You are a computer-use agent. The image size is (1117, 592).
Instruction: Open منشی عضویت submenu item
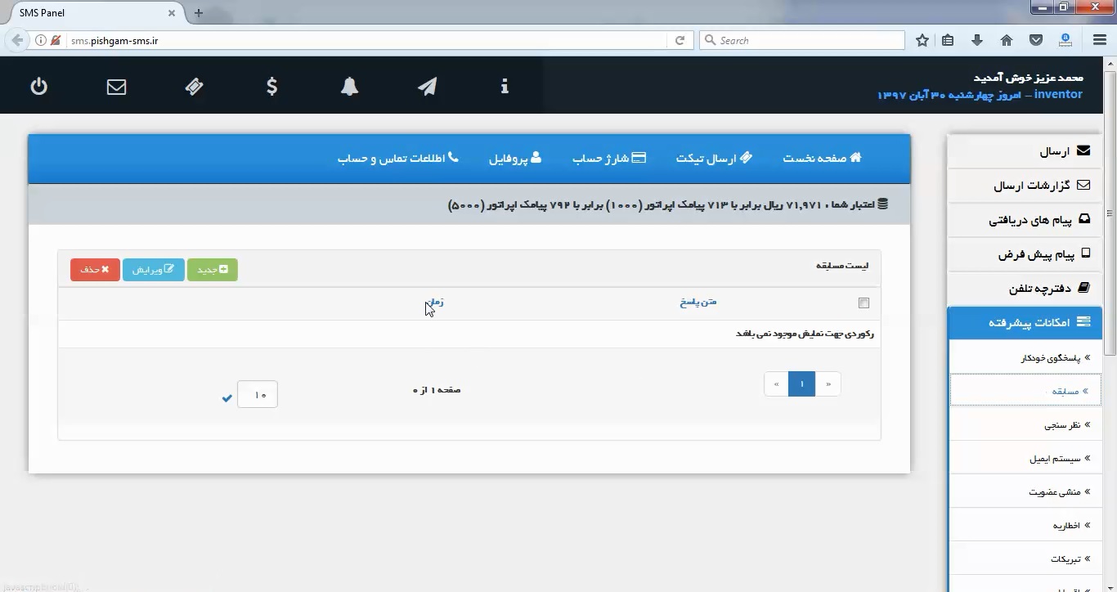(1026, 492)
